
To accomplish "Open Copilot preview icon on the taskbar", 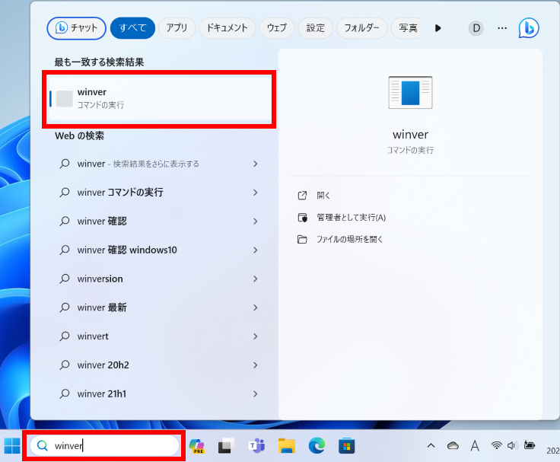I will tap(197, 445).
